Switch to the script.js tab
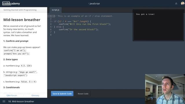 click(55, 10)
